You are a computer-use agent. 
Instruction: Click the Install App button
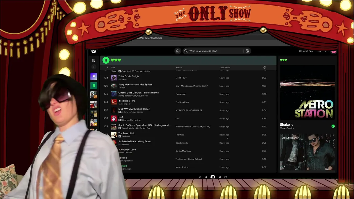306,51
